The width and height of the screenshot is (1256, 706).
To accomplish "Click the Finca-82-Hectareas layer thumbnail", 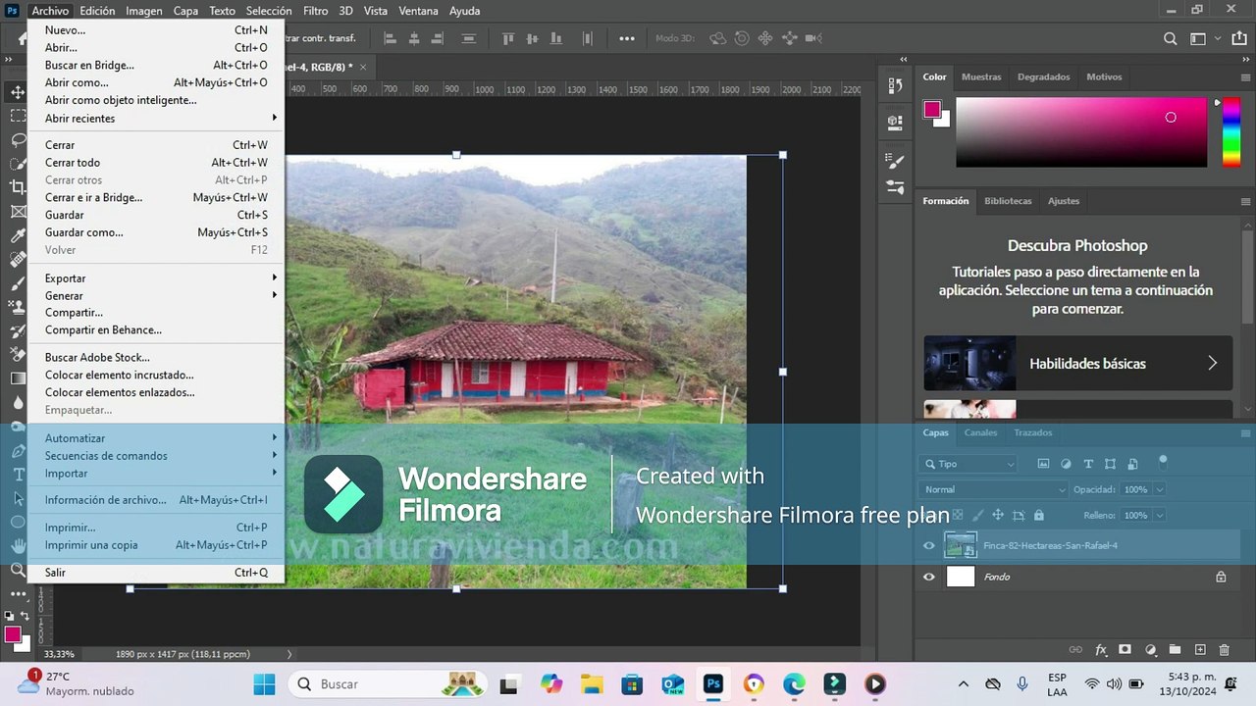I will [x=961, y=546].
